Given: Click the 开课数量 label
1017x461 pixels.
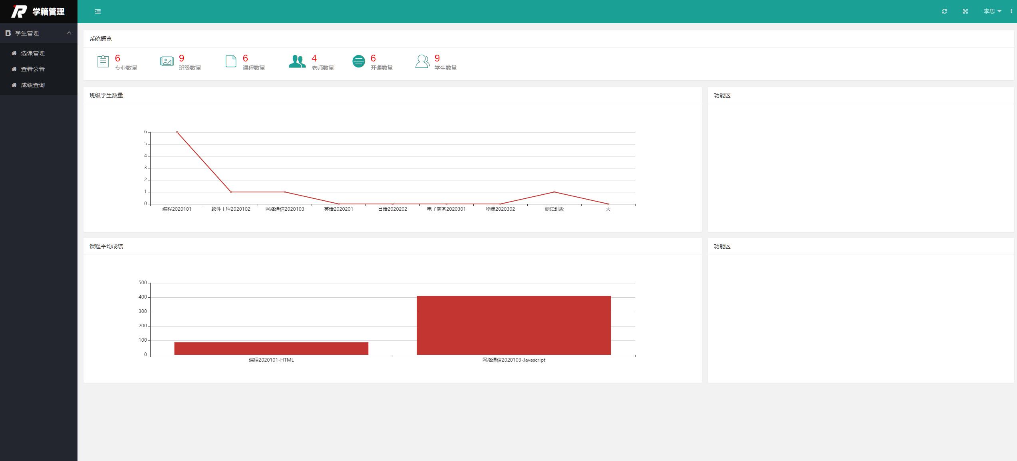Looking at the screenshot, I should 382,68.
